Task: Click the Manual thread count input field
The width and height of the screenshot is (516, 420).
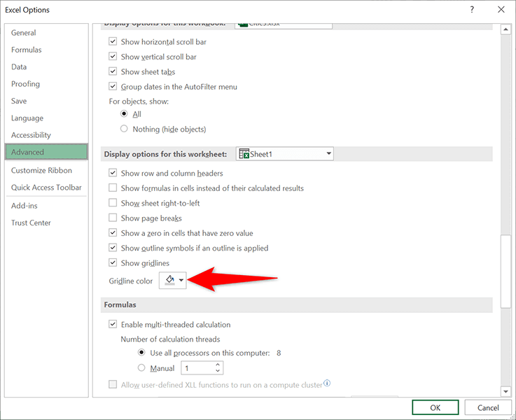Action: [x=197, y=367]
